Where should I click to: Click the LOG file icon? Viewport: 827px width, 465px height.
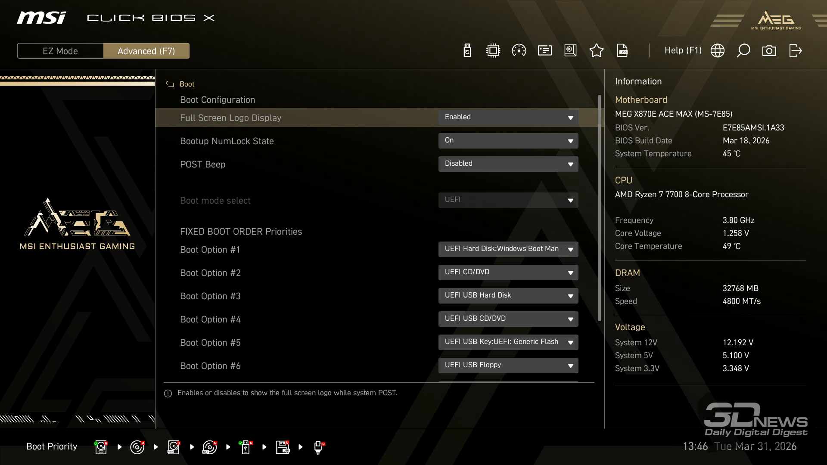[x=622, y=51]
